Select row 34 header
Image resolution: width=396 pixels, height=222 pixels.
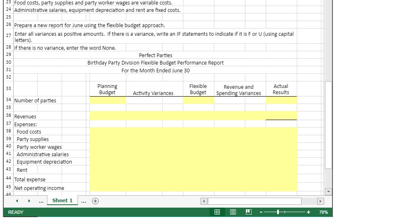8,99
